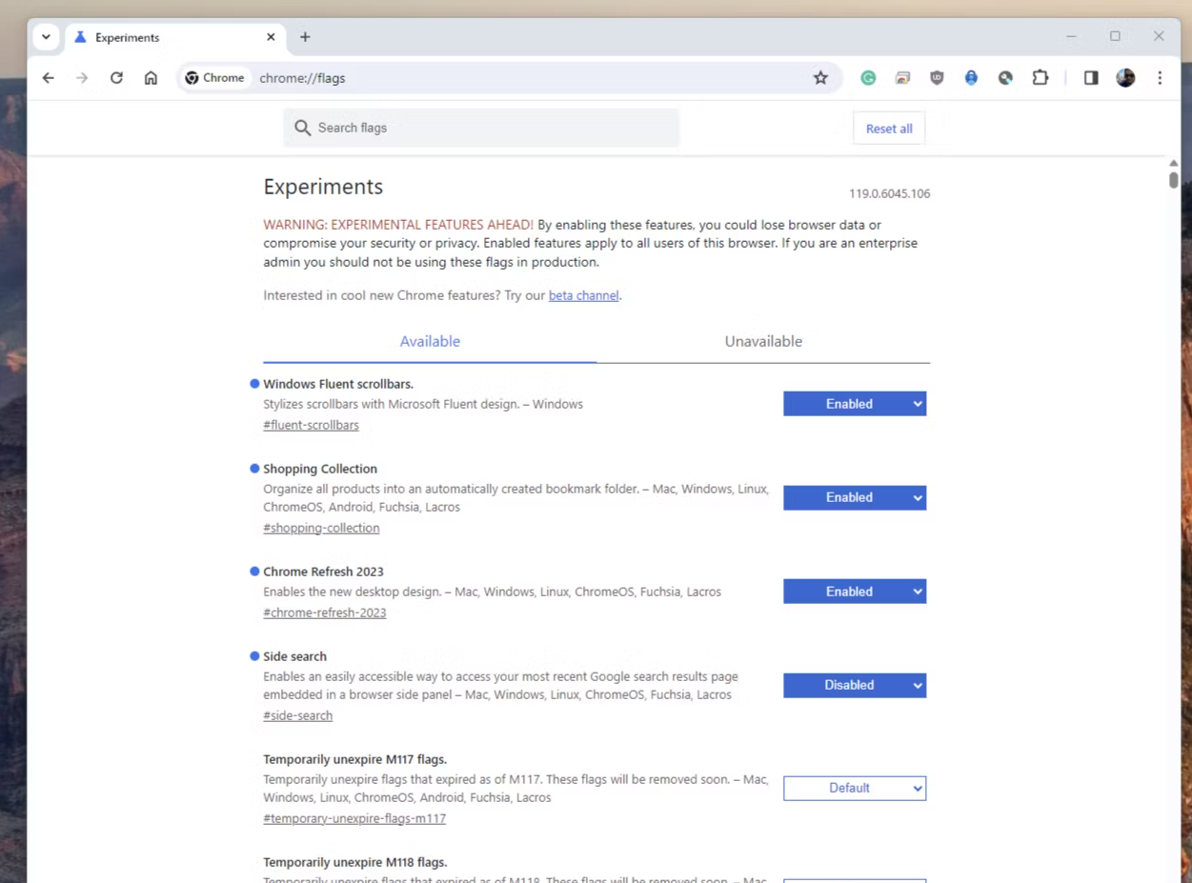Minimize the Chrome window

[x=1071, y=36]
